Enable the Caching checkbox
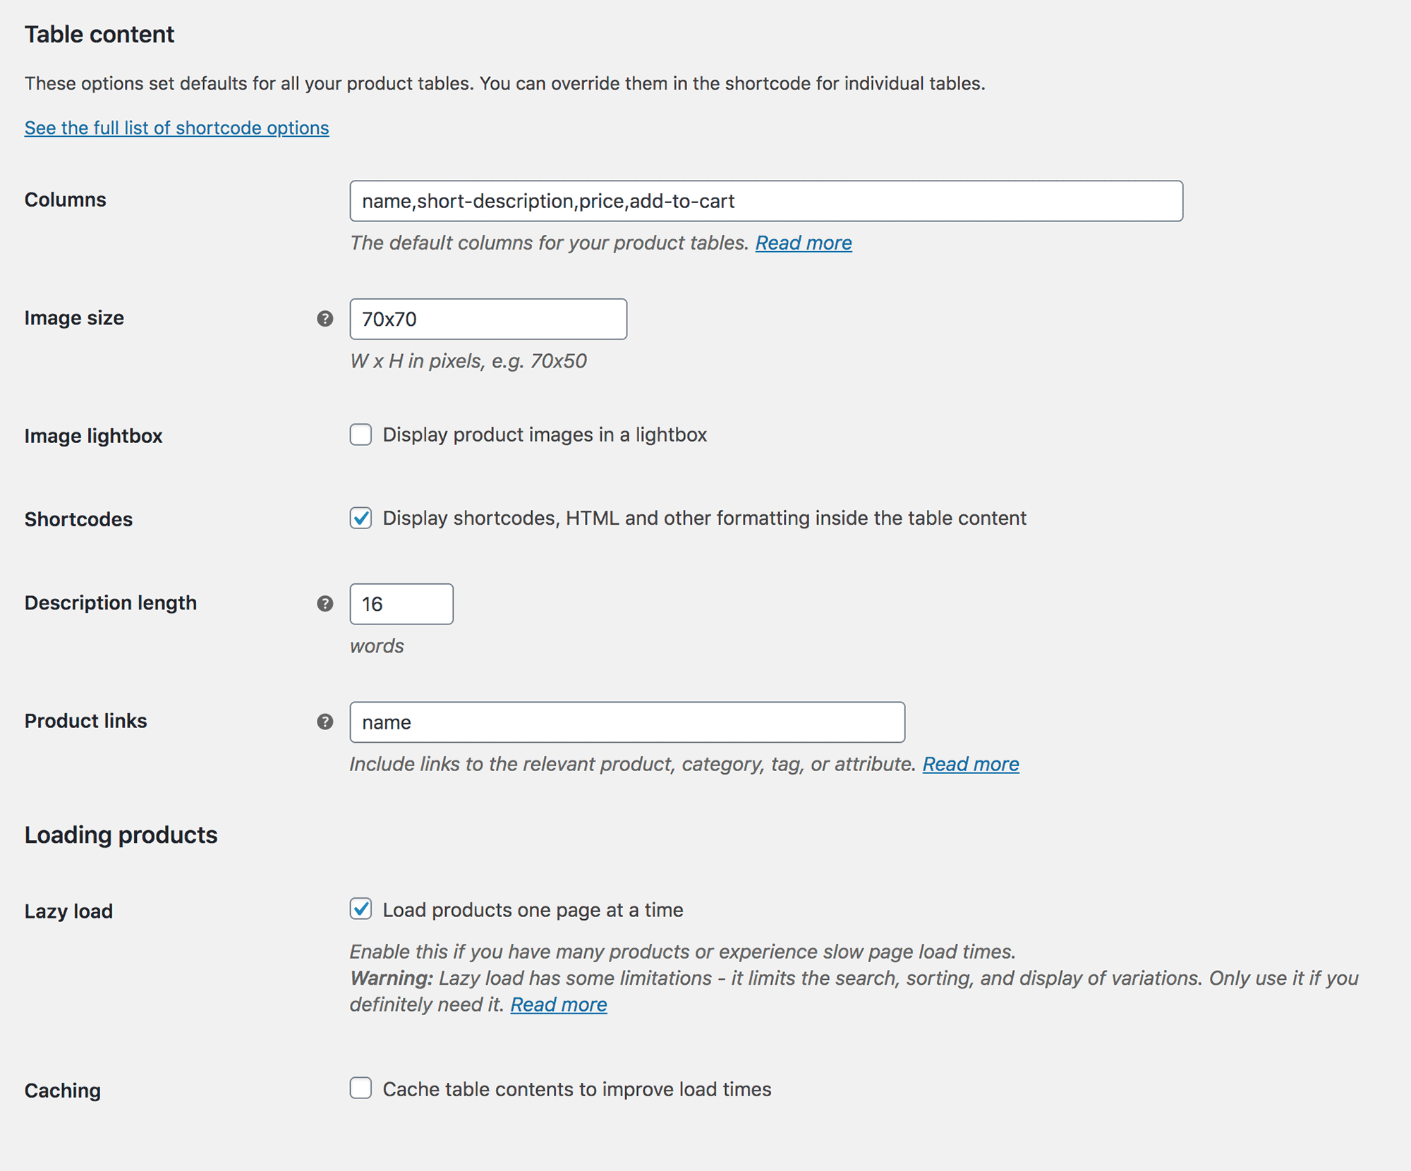1411x1171 pixels. [x=361, y=1088]
